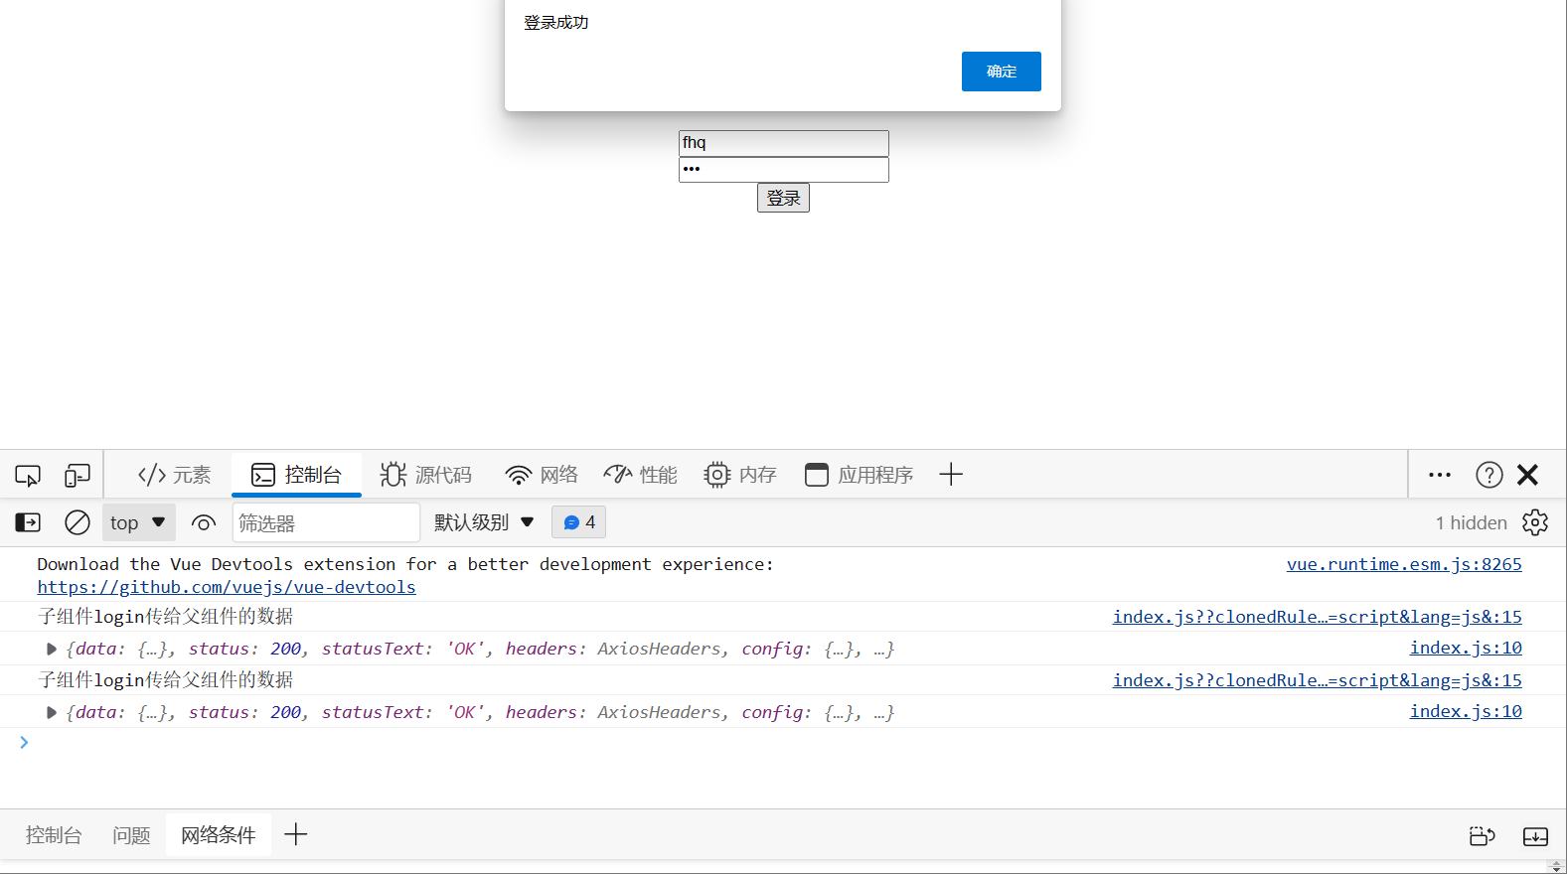Select the bottom drawer 控制台 tab
The image size is (1567, 874).
tap(54, 835)
